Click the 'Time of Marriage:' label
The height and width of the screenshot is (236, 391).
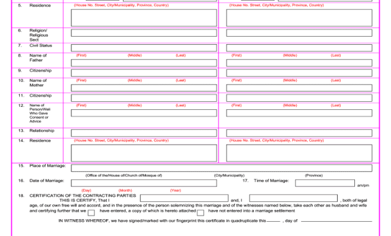(271, 181)
